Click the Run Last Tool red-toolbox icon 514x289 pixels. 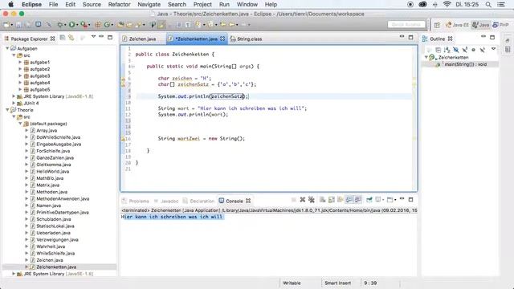(x=84, y=25)
